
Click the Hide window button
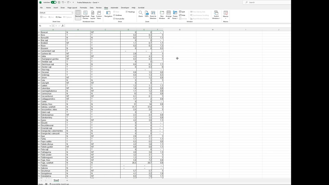click(x=182, y=15)
